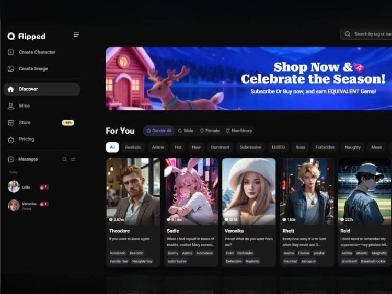
Task: Open Theodore's character card
Action: [133, 211]
